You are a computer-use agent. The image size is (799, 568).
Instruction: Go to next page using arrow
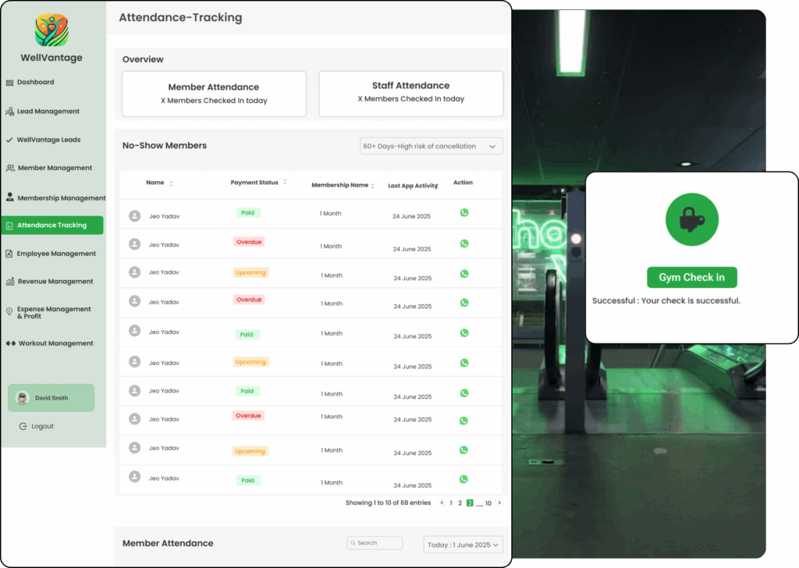pos(499,503)
